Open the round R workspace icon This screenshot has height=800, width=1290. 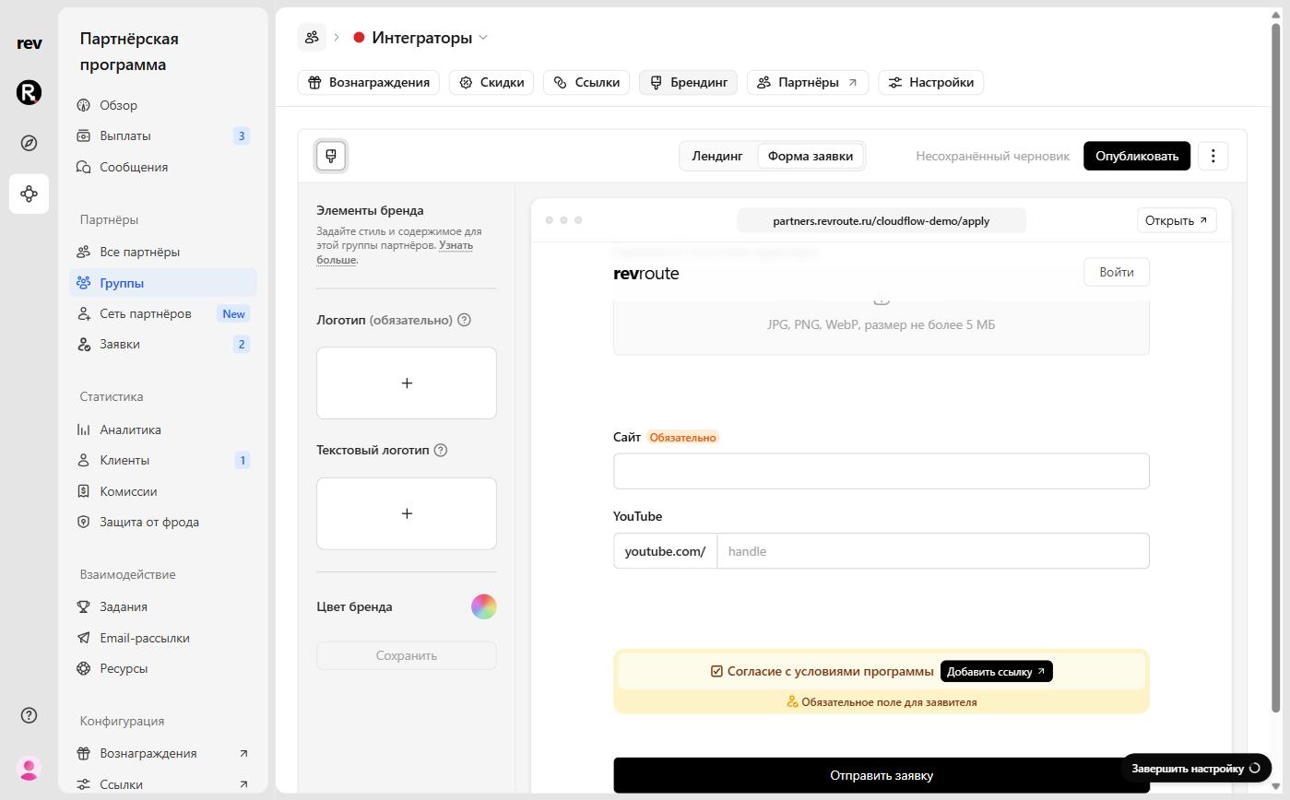pos(29,92)
